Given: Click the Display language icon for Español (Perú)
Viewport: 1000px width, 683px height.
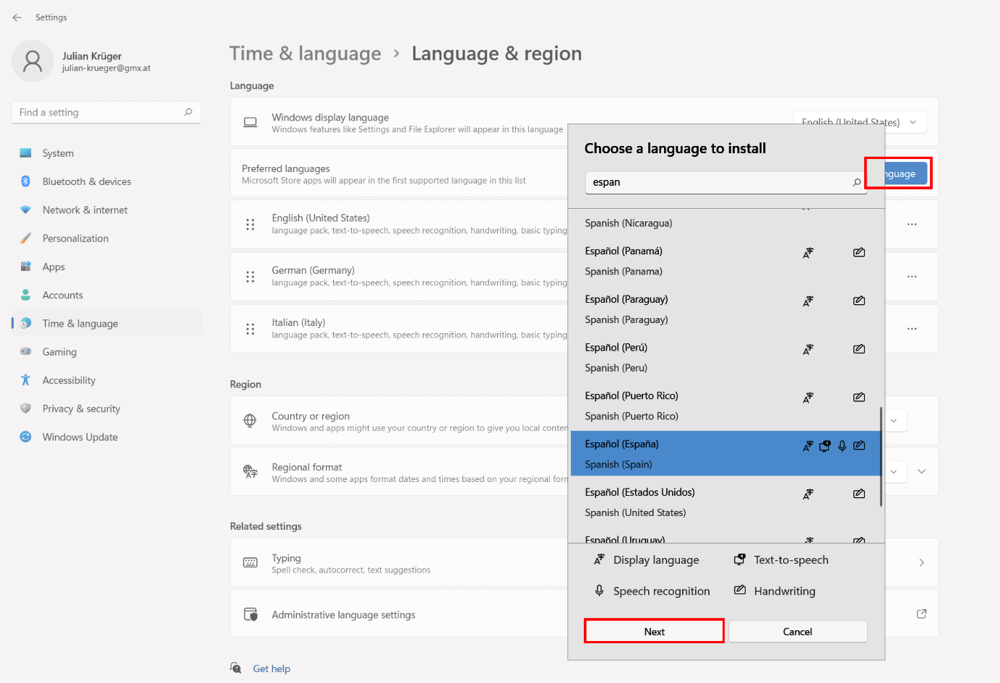Looking at the screenshot, I should (808, 349).
